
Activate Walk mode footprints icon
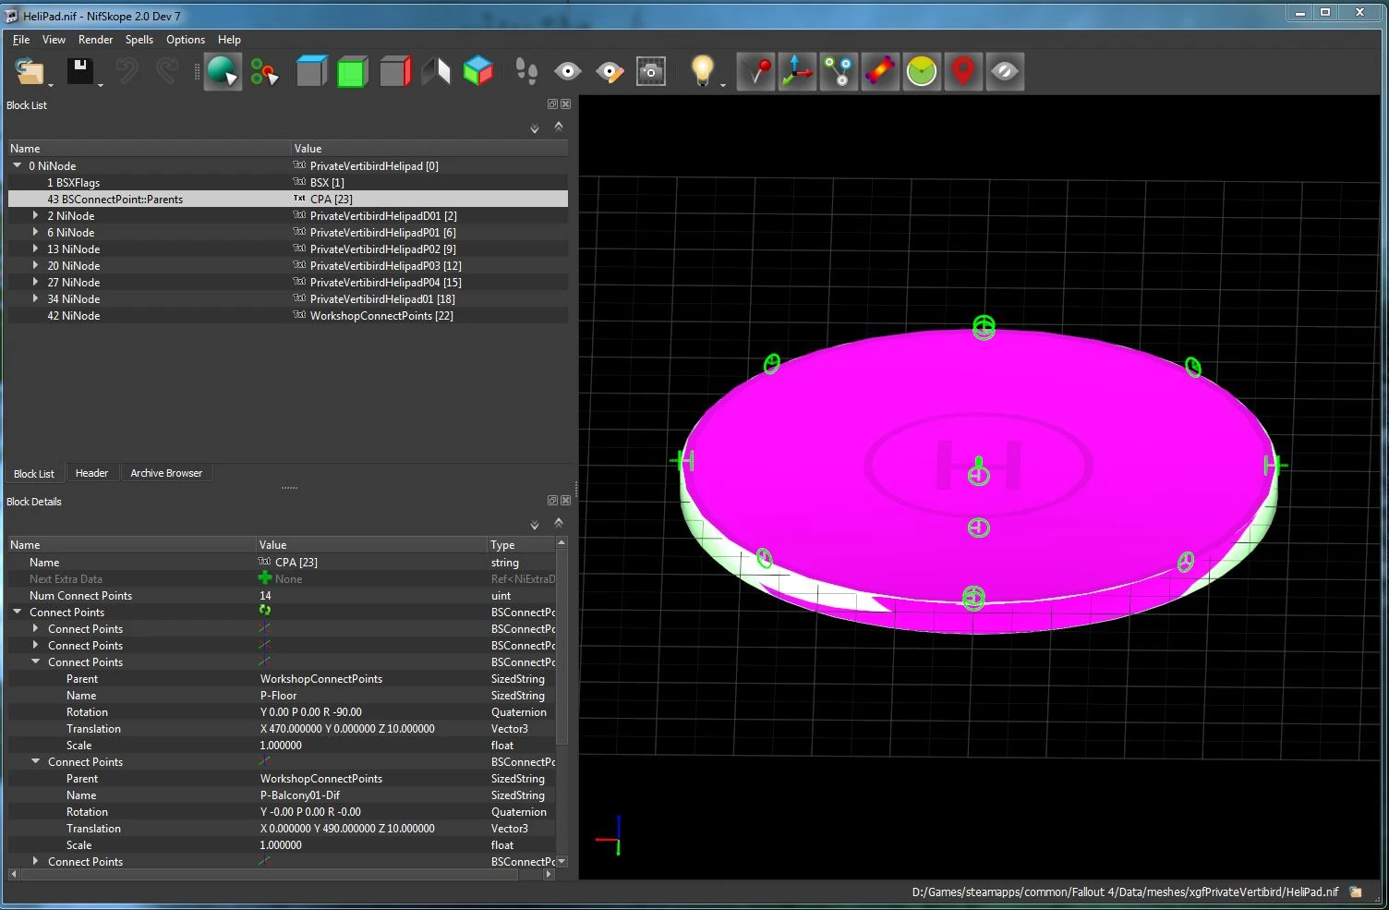click(x=526, y=71)
